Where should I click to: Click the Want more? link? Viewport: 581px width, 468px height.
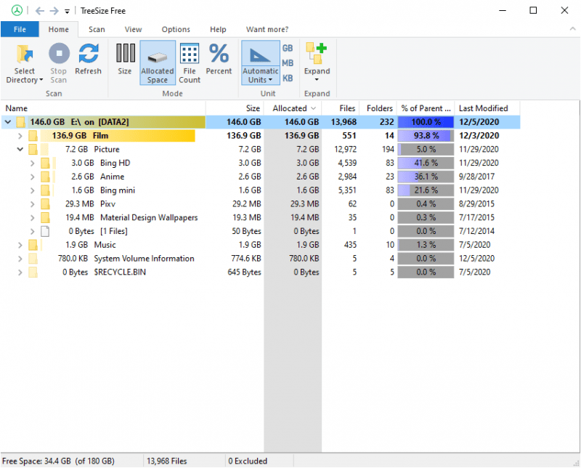(267, 29)
